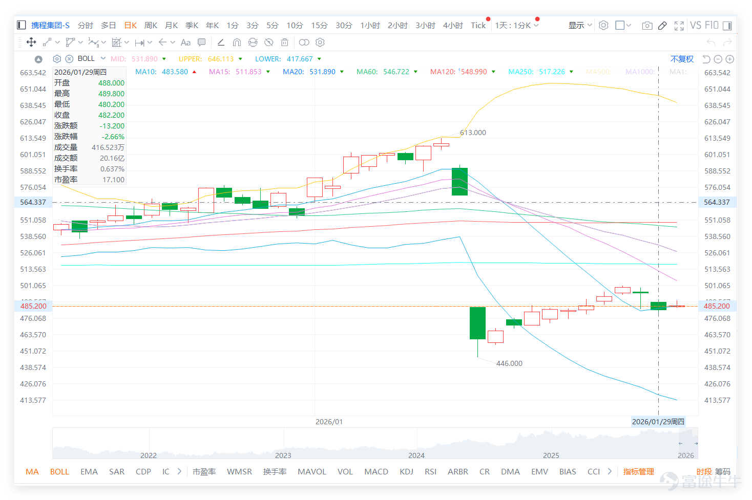Switch to 分时 intraday view
752x500 pixels.
pyautogui.click(x=86, y=25)
